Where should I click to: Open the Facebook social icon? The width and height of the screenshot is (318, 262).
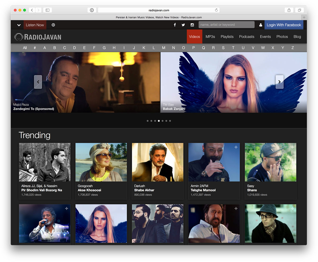click(175, 25)
